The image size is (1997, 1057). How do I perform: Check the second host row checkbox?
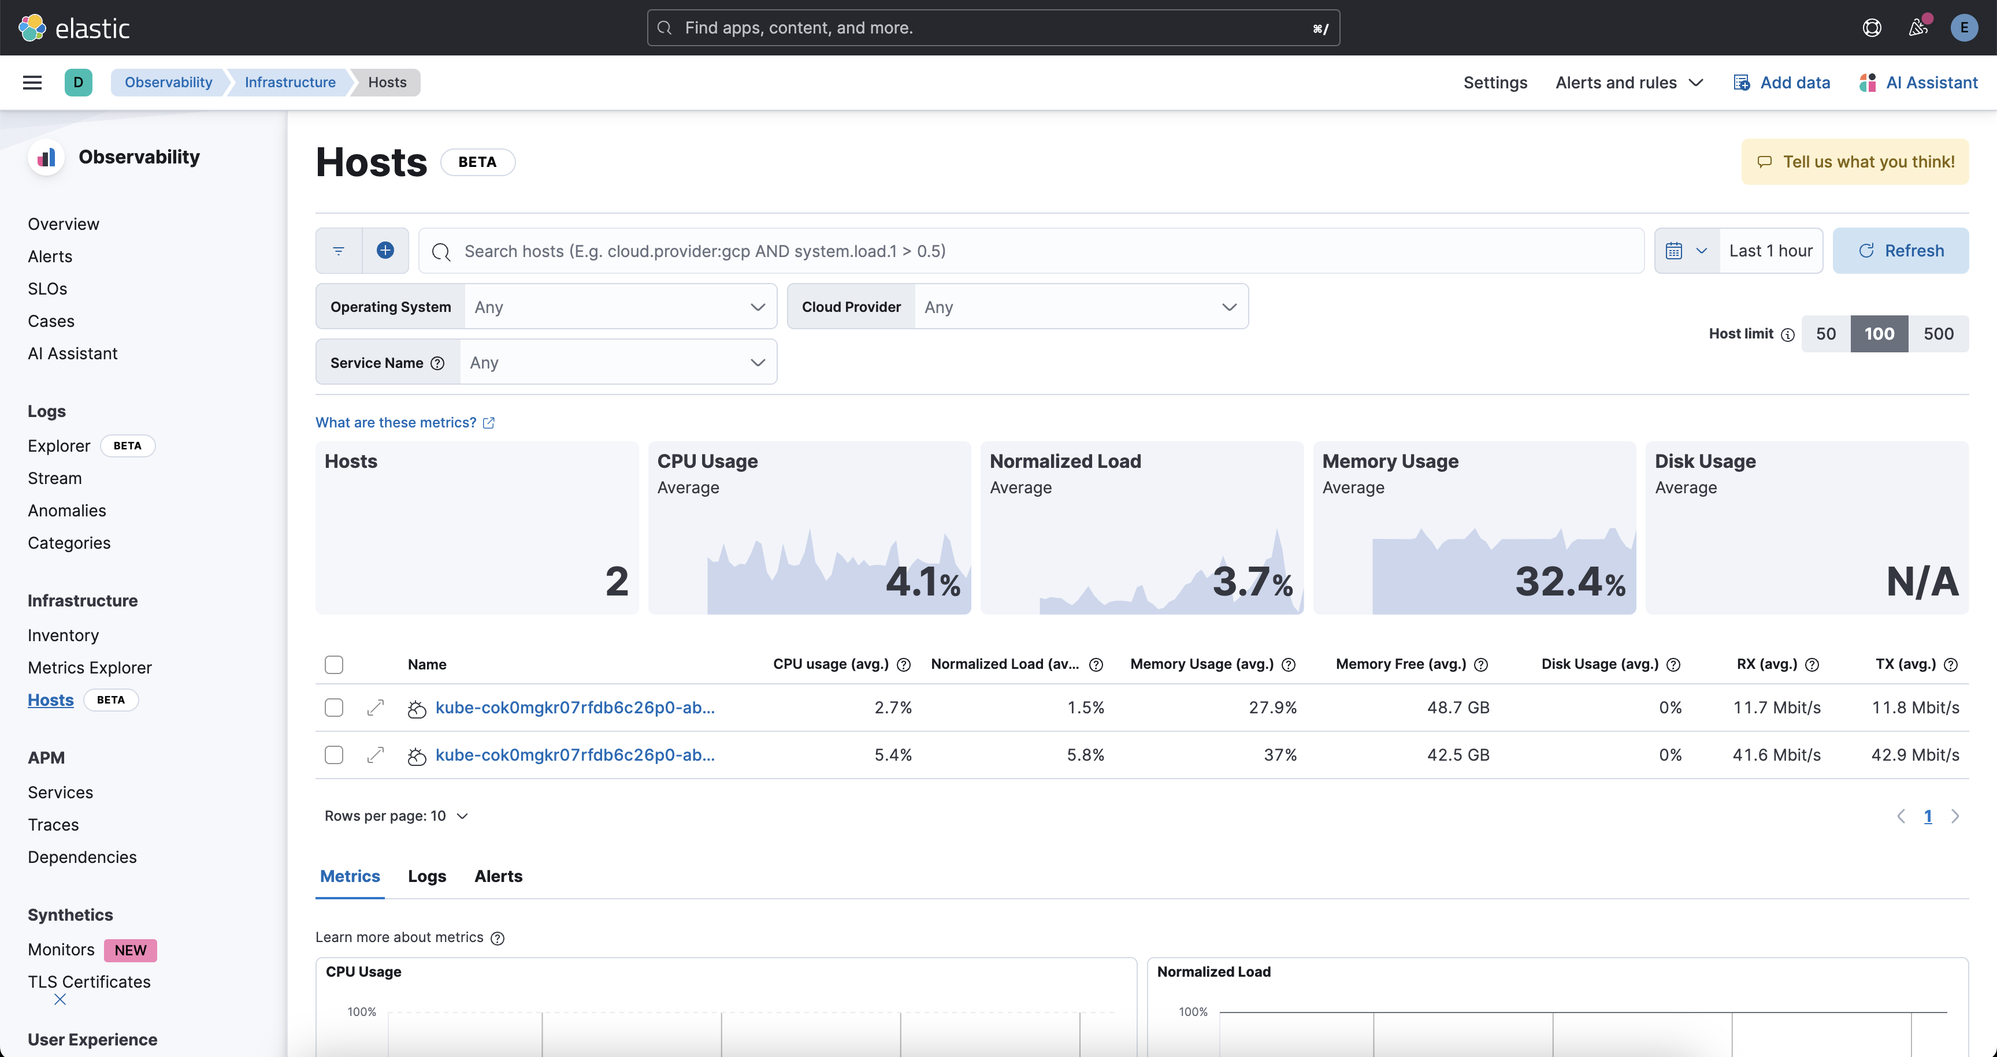[334, 755]
